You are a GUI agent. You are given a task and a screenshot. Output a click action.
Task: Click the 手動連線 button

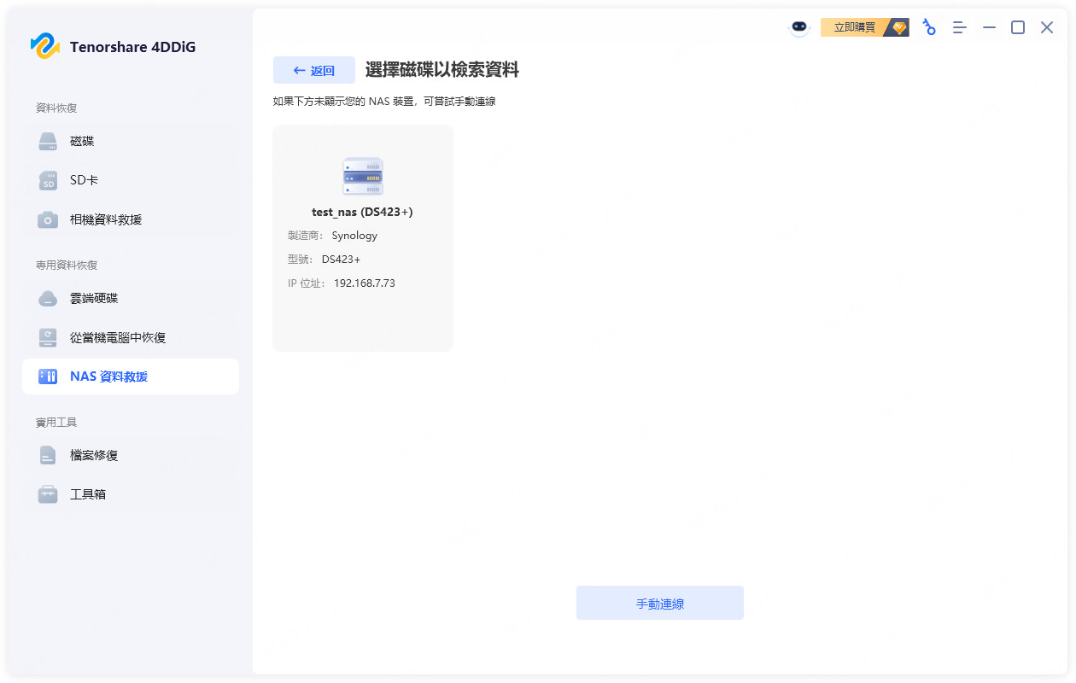point(660,603)
